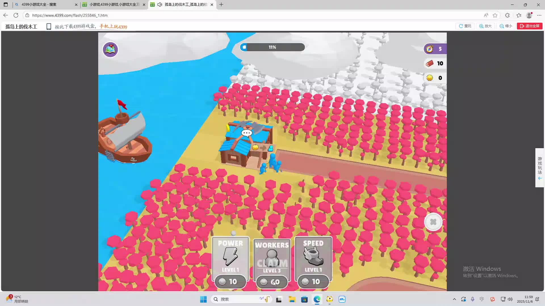Image resolution: width=545 pixels, height=306 pixels.
Task: Exit fullscreen with 退出全屏 button
Action: coord(529,26)
